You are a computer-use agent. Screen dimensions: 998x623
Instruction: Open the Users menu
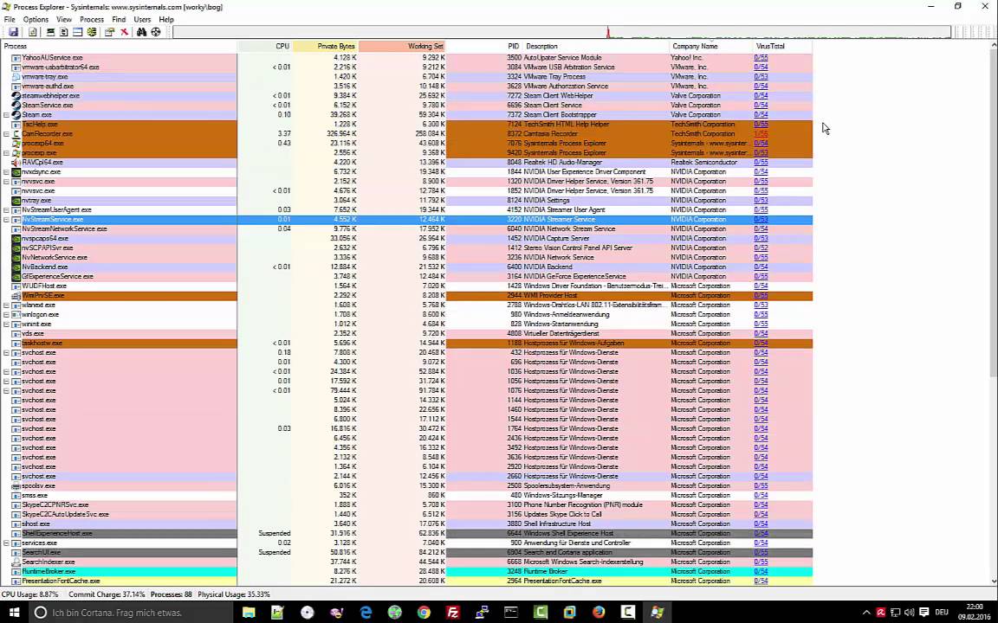click(x=142, y=20)
